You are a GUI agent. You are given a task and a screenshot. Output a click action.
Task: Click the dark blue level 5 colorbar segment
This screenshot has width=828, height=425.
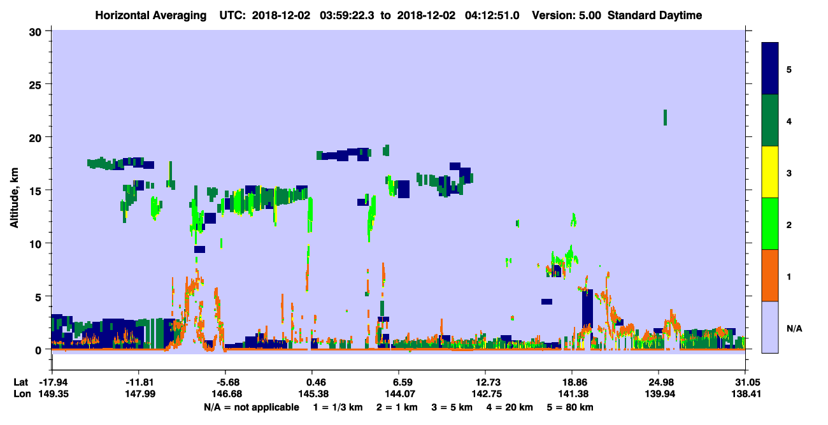[x=770, y=68]
